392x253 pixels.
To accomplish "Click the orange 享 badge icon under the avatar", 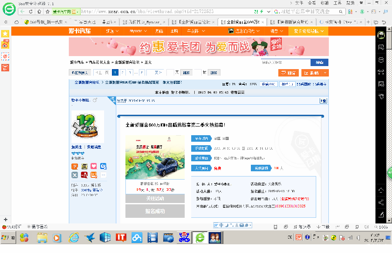I will (75, 166).
